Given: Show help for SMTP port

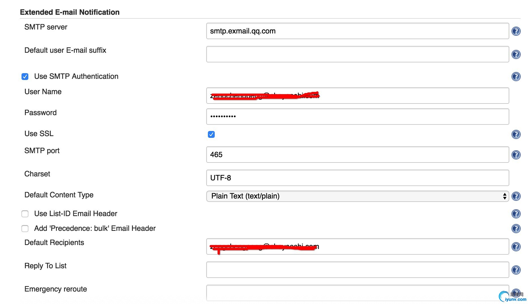Looking at the screenshot, I should pyautogui.click(x=516, y=155).
